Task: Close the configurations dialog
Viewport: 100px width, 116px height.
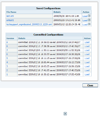Action: [x=90, y=85]
